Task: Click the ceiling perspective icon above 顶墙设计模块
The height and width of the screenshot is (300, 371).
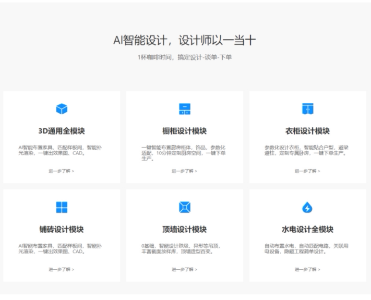Action: [185, 207]
